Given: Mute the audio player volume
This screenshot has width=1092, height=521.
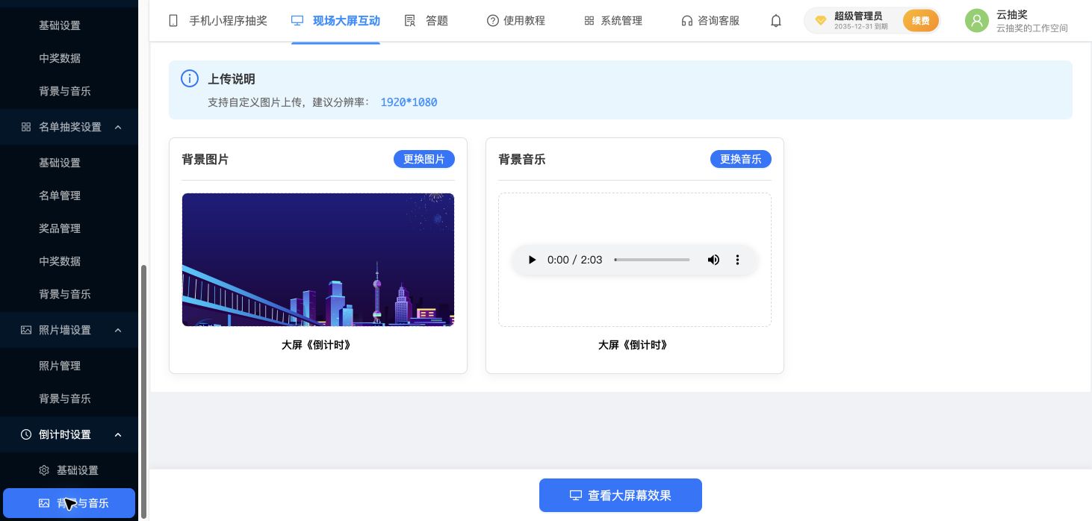Looking at the screenshot, I should (x=713, y=260).
